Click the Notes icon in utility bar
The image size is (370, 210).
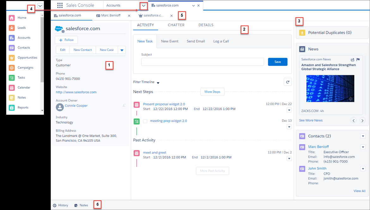coord(76,206)
